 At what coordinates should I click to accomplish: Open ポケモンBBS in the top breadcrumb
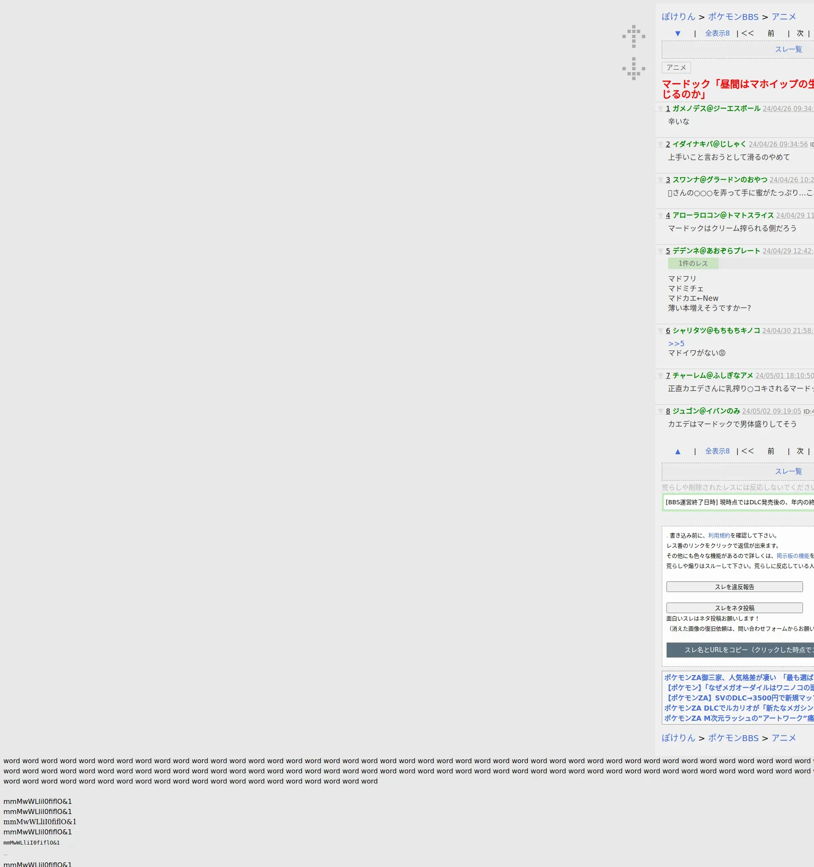click(x=733, y=17)
